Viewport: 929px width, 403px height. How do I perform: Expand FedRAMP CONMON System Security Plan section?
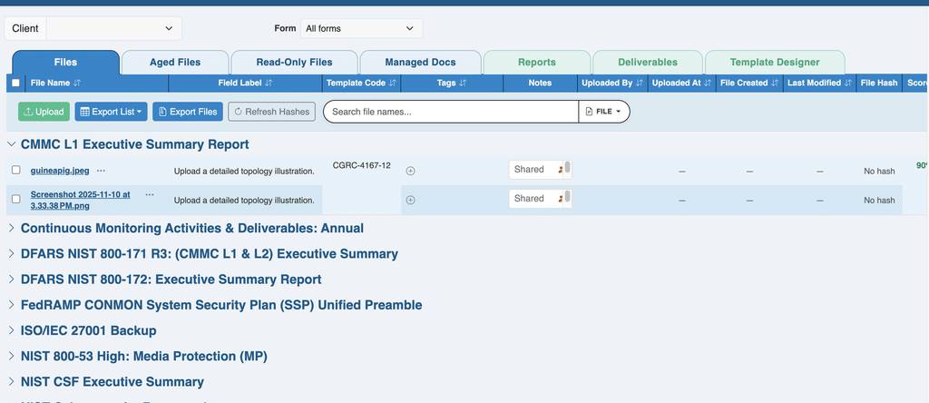(11, 305)
